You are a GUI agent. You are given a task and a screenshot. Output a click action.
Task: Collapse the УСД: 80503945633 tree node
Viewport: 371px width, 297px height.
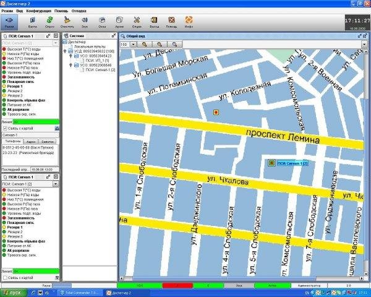65,51
